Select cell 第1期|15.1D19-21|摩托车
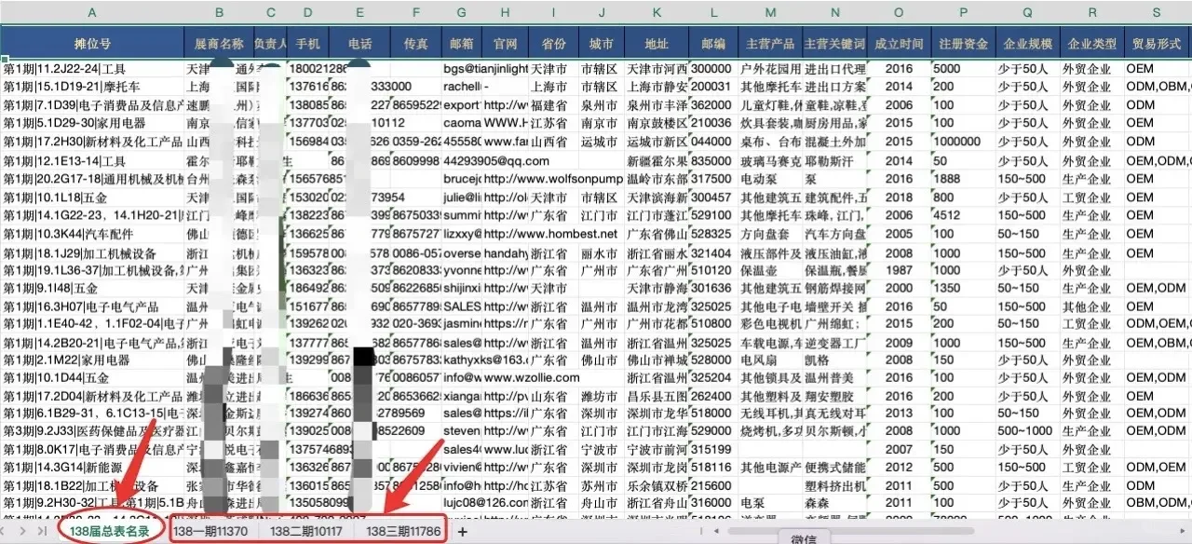Viewport: 1192px width, 544px height. pyautogui.click(x=92, y=87)
